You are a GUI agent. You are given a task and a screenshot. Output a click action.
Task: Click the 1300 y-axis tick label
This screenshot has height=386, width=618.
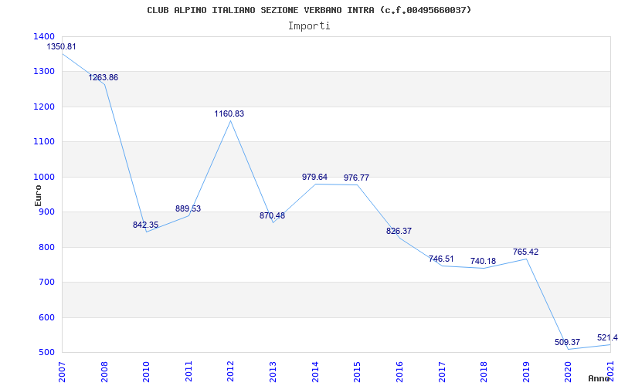[45, 72]
